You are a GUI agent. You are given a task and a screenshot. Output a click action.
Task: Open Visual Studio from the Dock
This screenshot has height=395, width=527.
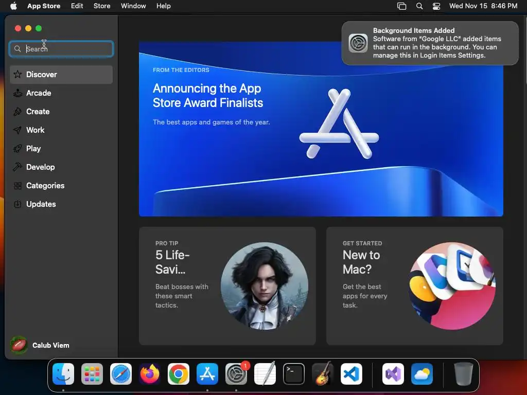pos(393,374)
